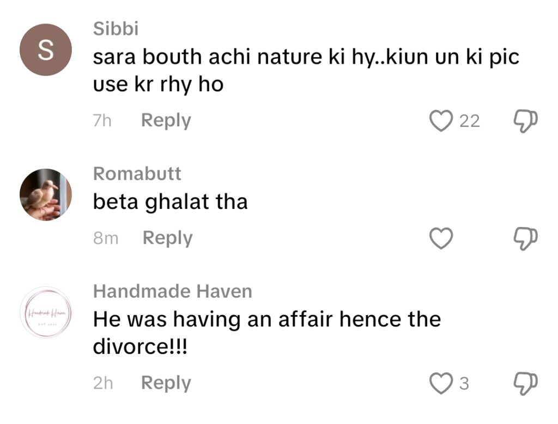
Task: Select the comment text 'beta ghalat tha'
Action: pyautogui.click(x=170, y=202)
